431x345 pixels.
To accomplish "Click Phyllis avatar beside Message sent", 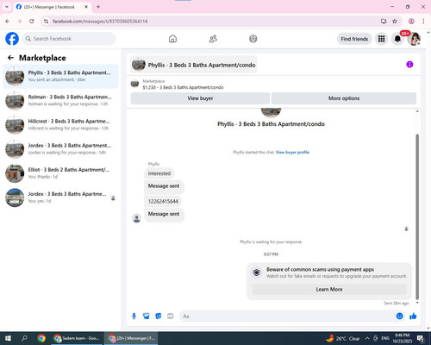I will click(x=137, y=218).
